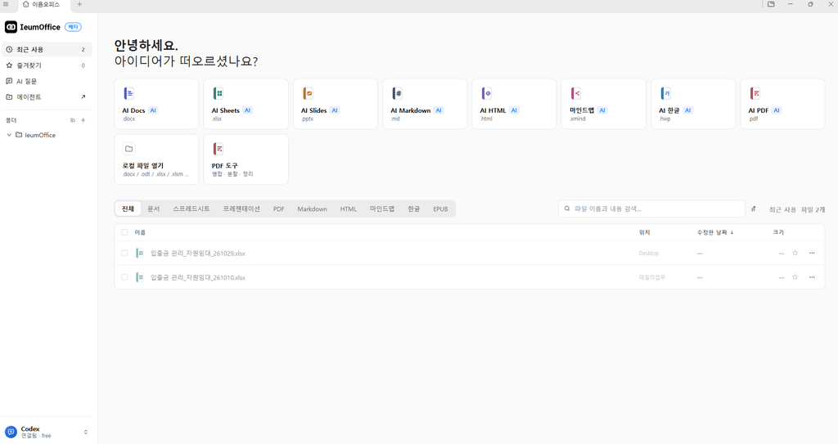Image resolution: width=838 pixels, height=444 pixels.
Task: Click 데일리업무 location of 261010.xlsx
Action: point(652,277)
